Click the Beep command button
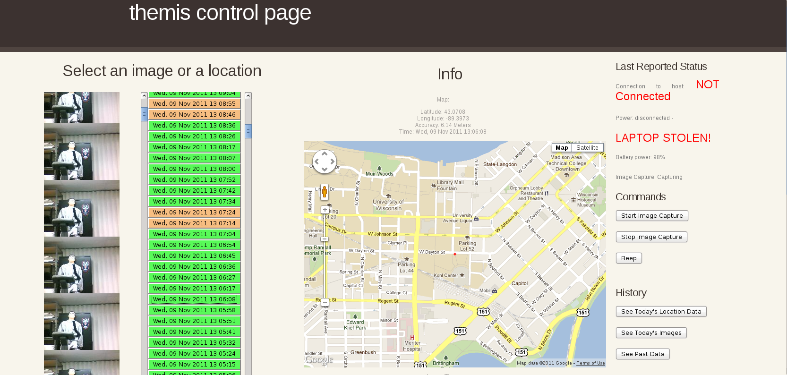The image size is (787, 375). click(x=628, y=258)
